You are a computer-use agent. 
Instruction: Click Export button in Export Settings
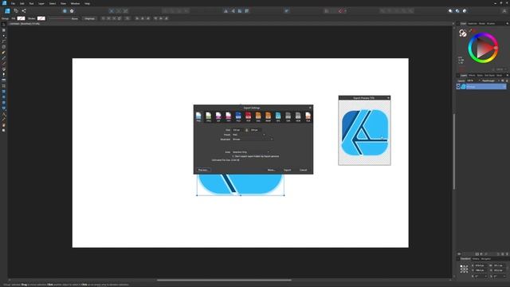point(287,170)
